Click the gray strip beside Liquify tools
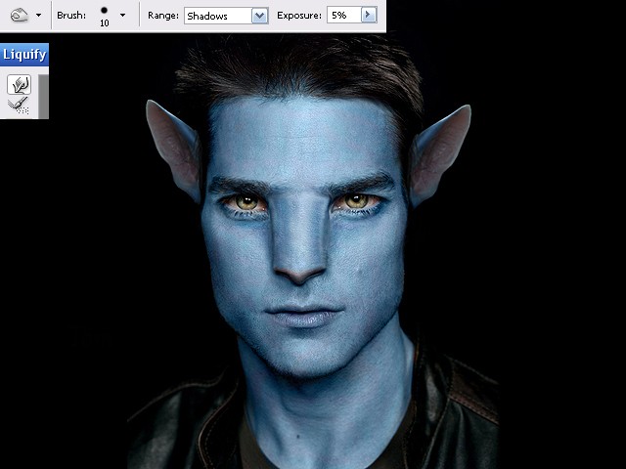 click(x=43, y=96)
